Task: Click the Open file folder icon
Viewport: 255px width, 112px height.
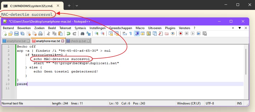Action: point(10,34)
